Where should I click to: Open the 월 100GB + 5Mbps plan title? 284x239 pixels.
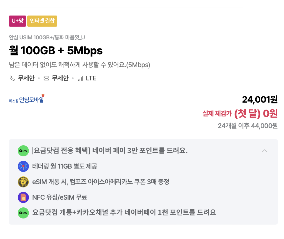click(56, 51)
